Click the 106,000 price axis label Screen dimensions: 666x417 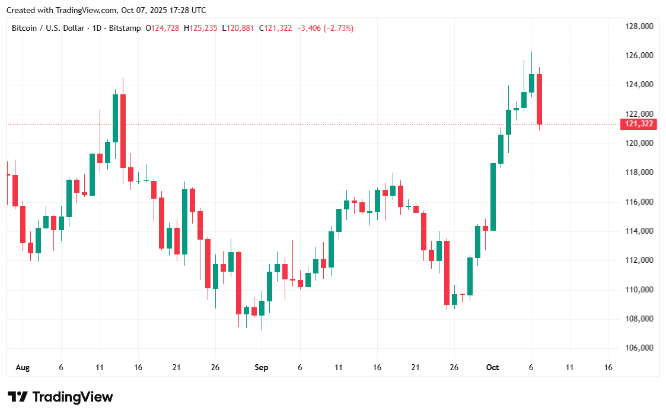pyautogui.click(x=639, y=348)
